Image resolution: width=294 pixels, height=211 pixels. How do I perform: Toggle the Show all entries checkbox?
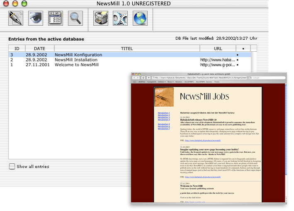click(12, 166)
